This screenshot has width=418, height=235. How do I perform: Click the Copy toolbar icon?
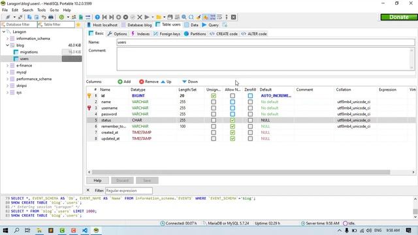point(29,17)
